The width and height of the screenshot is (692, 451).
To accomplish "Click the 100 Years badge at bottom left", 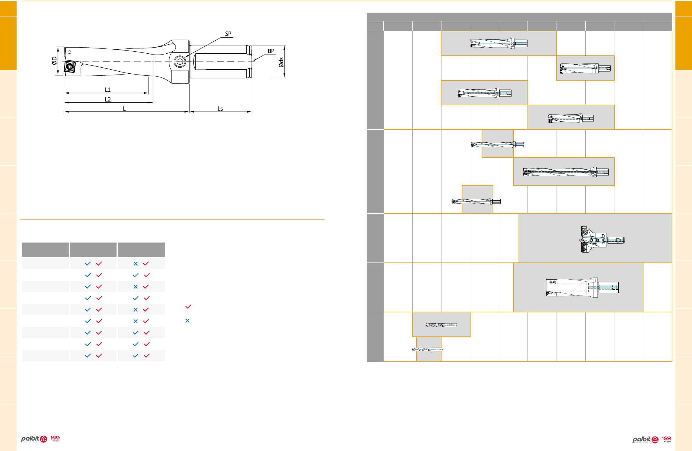I will tap(55, 439).
